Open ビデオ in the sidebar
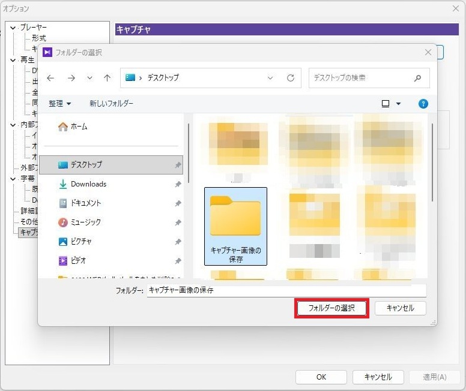Image resolution: width=466 pixels, height=391 pixels. tap(79, 261)
